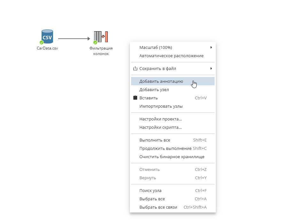
Task: Choose Очистить бинарное хранилище
Action: [172, 157]
